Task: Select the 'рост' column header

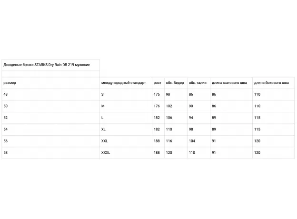Action: [158, 83]
